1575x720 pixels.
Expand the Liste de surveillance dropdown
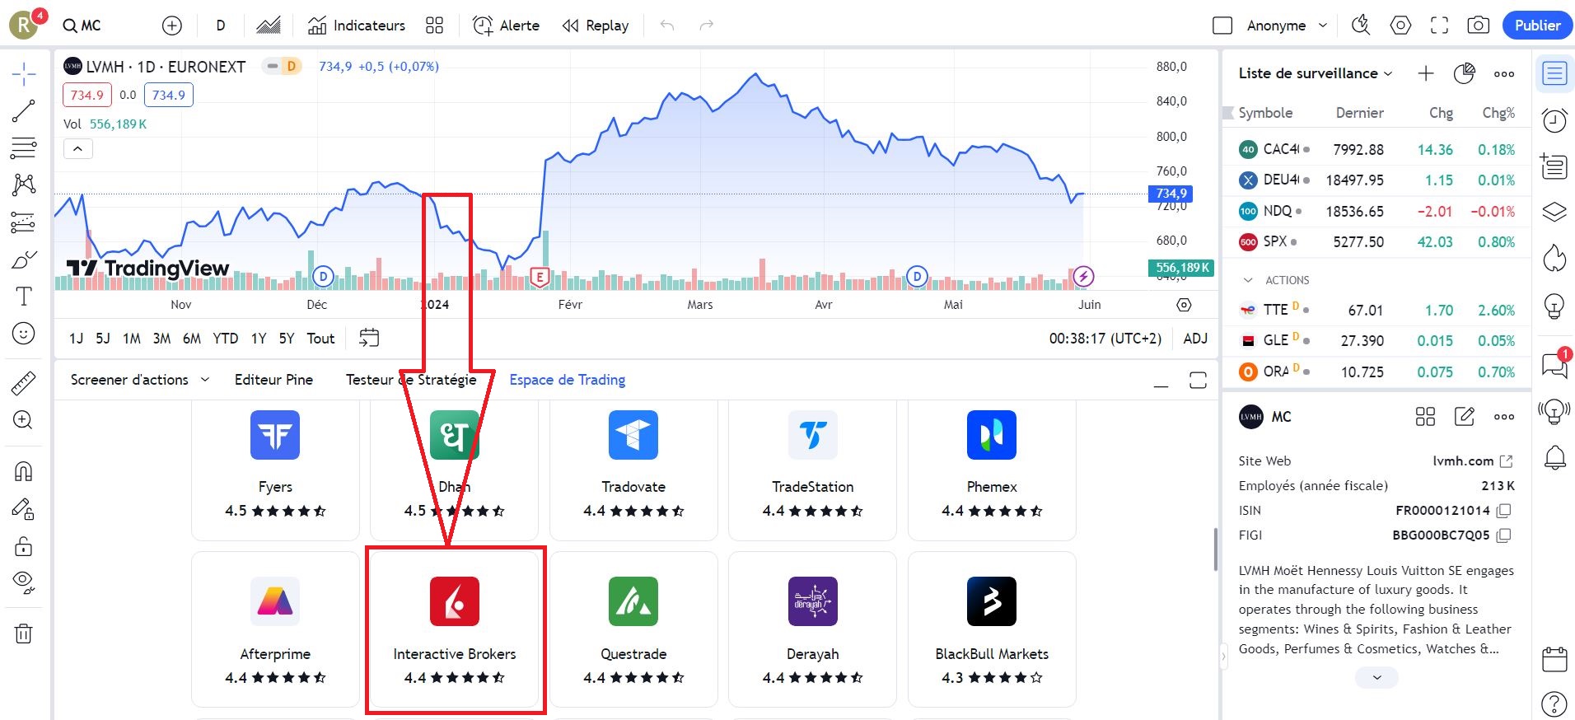pos(1315,73)
